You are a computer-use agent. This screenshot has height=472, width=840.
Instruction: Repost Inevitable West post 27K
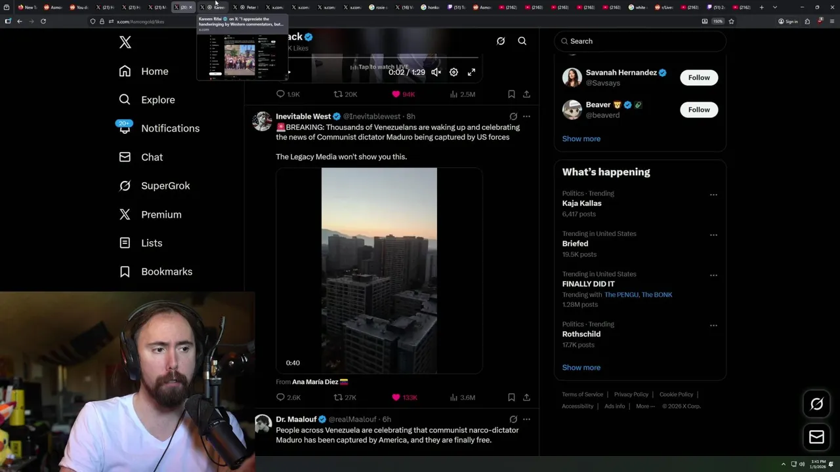tap(345, 397)
